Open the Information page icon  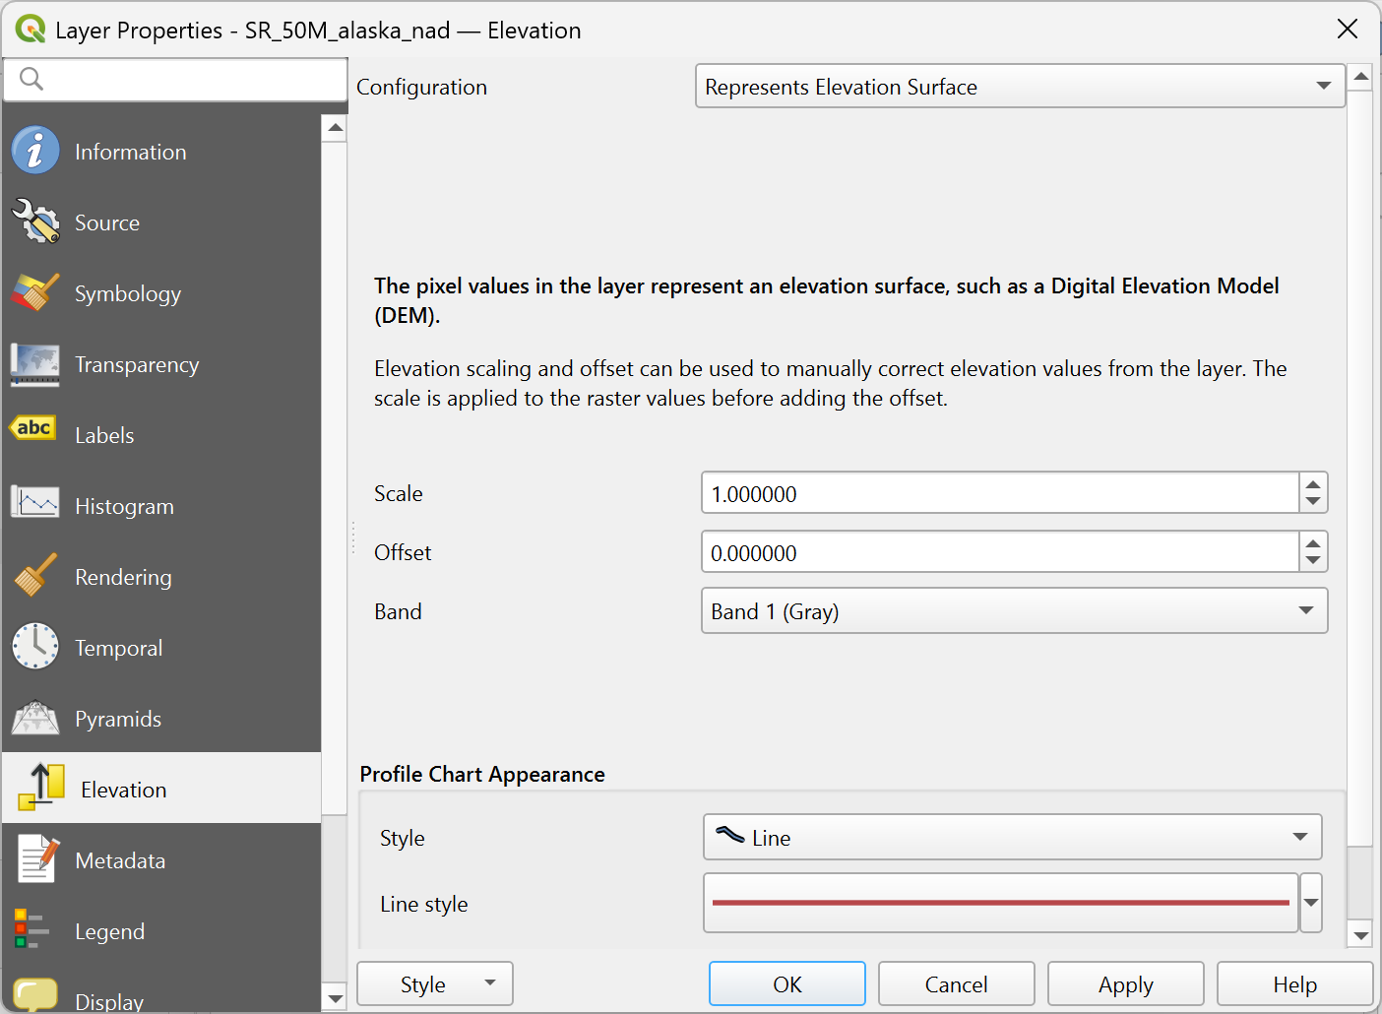35,152
